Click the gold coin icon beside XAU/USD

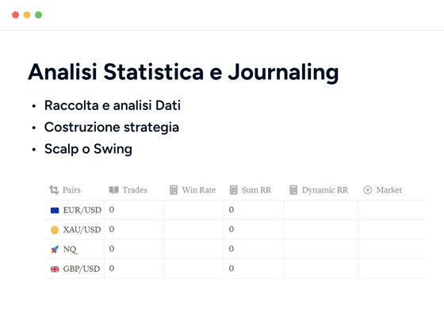55,230
